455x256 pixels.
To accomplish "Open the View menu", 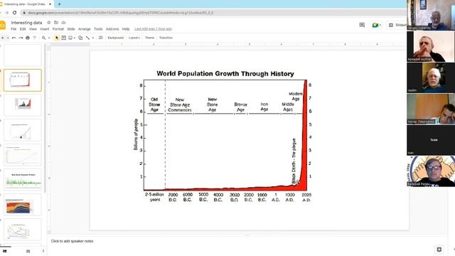I will click(x=33, y=29).
